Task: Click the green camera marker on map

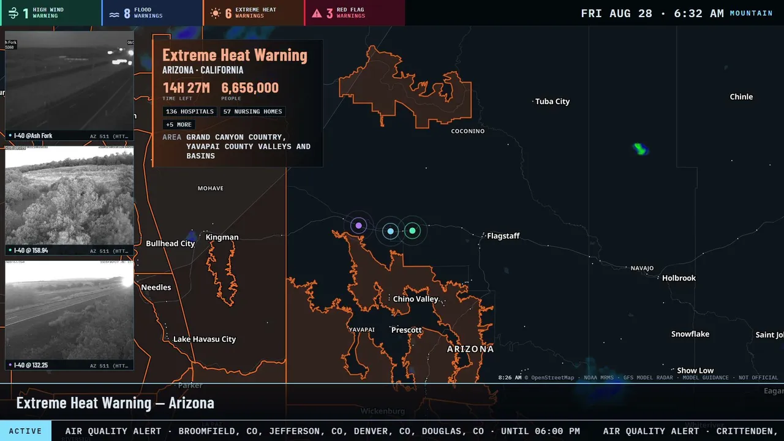Action: [x=412, y=231]
